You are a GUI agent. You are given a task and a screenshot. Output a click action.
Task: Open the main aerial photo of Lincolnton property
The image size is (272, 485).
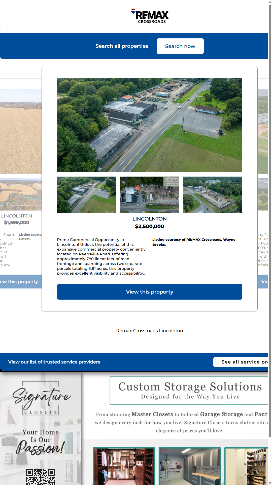(x=150, y=125)
